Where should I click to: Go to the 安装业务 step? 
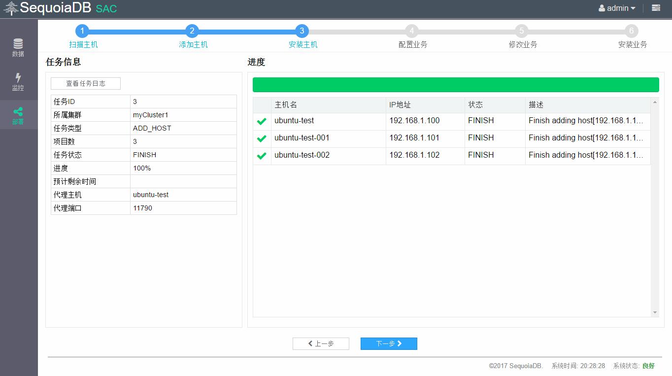632,44
